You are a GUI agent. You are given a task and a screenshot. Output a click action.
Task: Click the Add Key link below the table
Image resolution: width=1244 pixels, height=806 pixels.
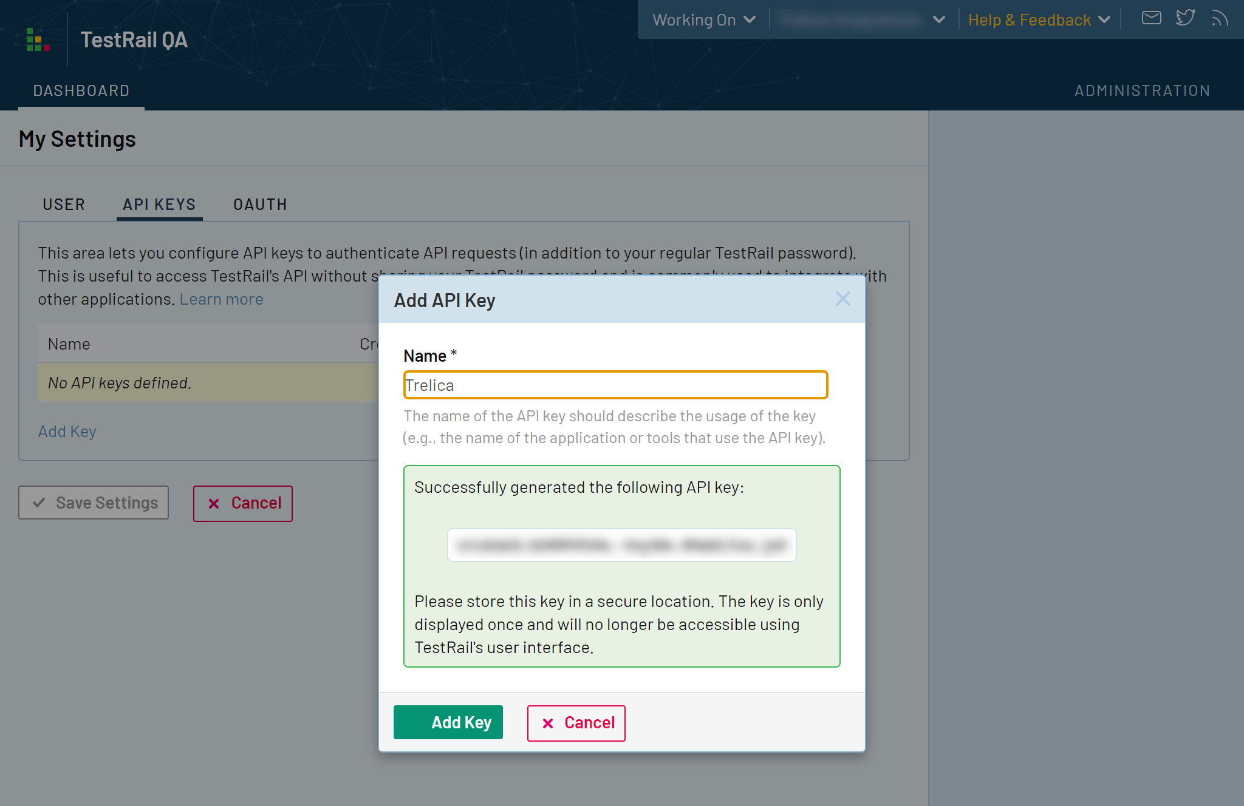point(67,432)
